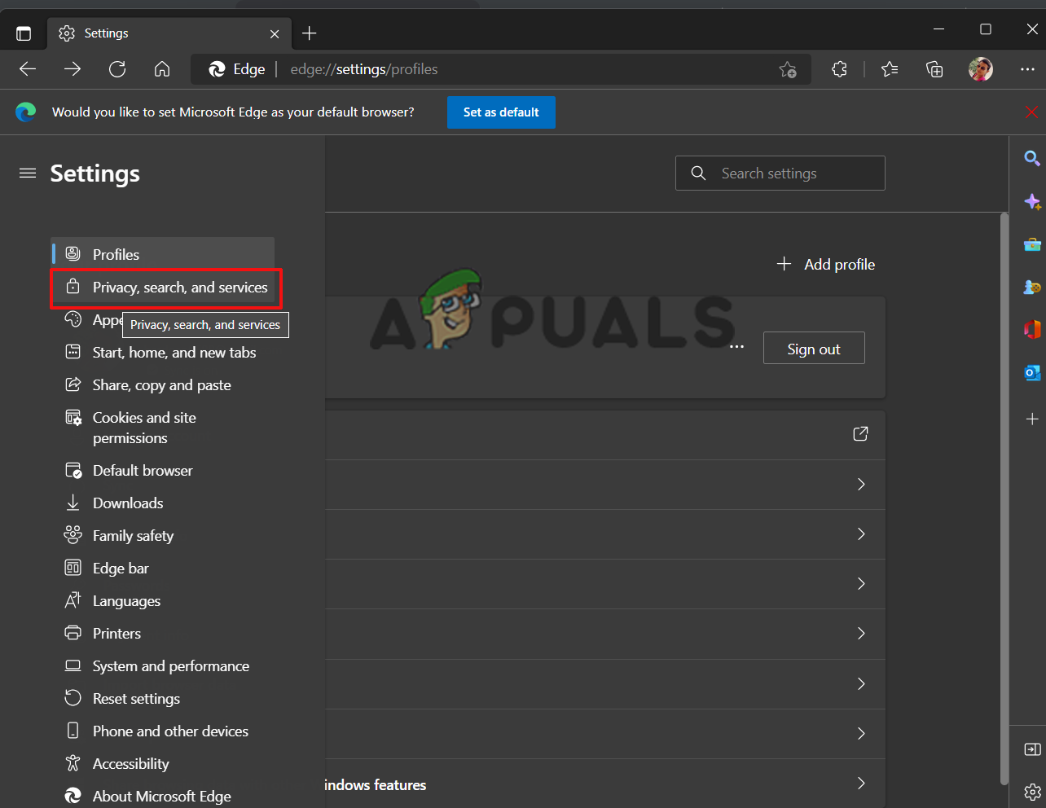Open System and performance settings
The image size is (1046, 808).
[x=163, y=666]
